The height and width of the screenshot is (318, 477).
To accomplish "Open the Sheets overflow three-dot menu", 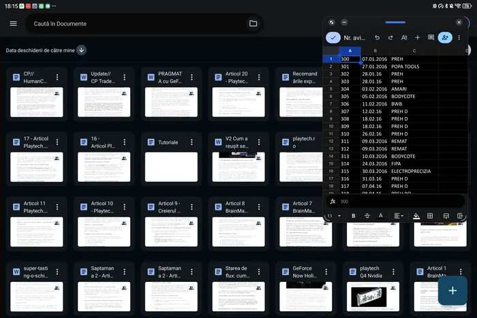I will [459, 37].
